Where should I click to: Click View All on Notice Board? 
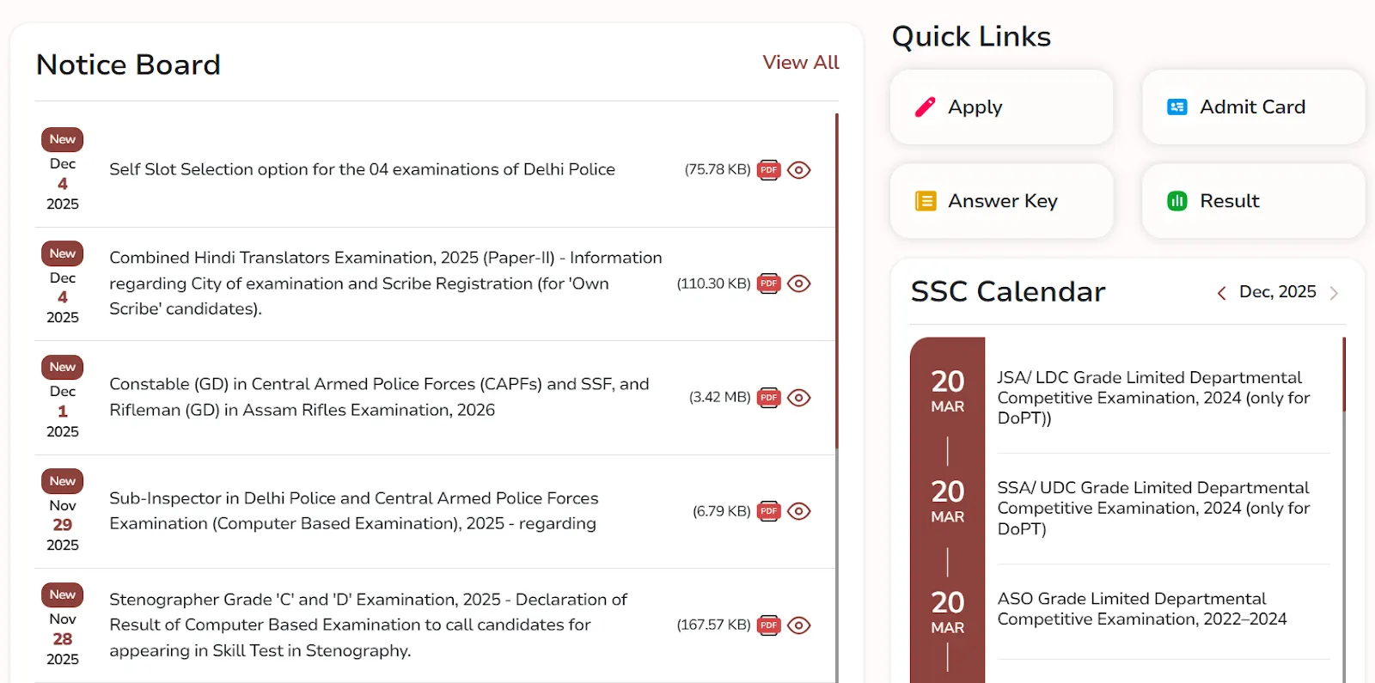tap(800, 62)
